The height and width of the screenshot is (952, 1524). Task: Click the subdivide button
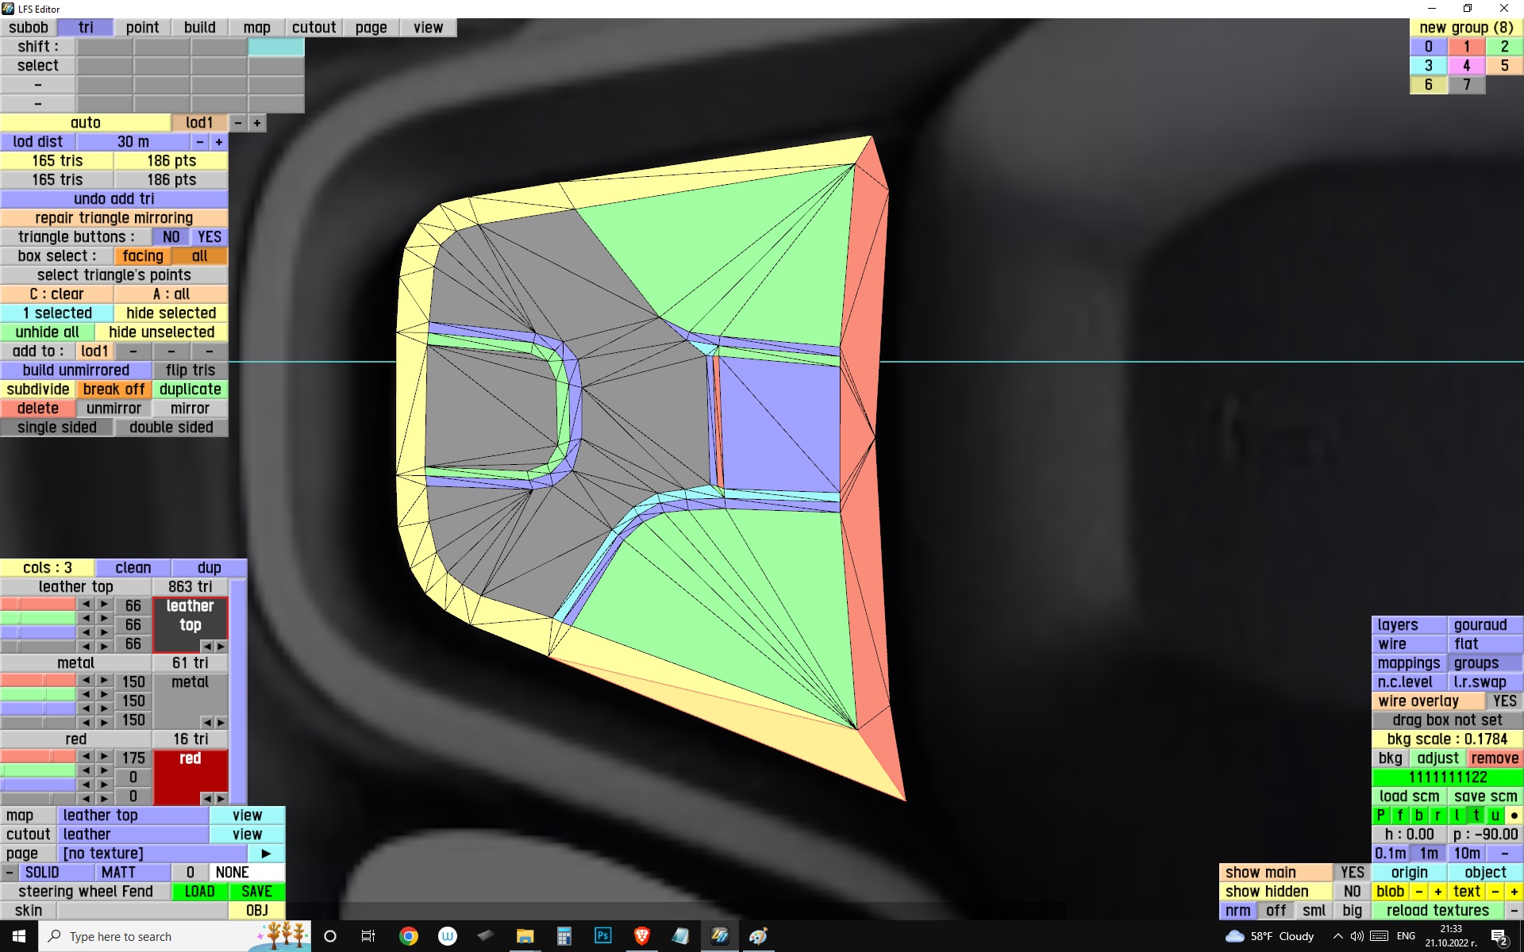tap(38, 390)
